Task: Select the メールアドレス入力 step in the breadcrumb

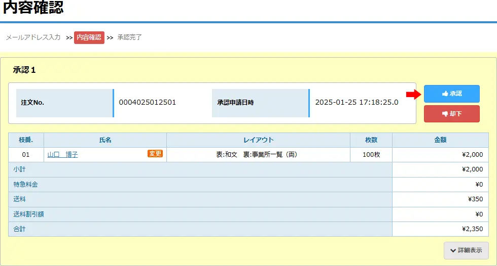Action: (33, 37)
